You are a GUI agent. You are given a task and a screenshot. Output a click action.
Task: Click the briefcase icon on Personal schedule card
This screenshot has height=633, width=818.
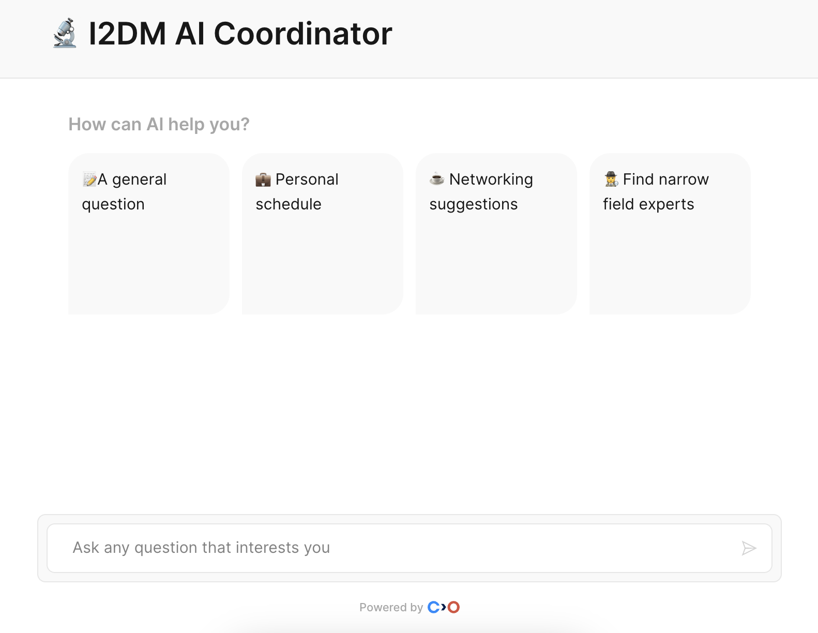264,179
